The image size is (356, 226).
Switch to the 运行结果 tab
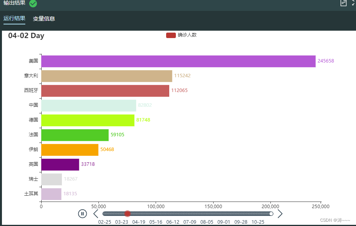point(14,18)
